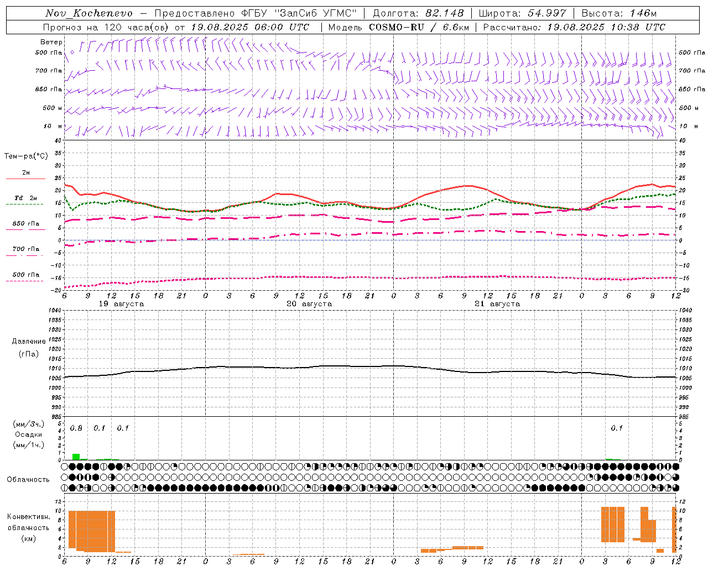Screen dimensions: 708x566
Task: Click the tall green precipitation bar
Action: click(x=76, y=457)
